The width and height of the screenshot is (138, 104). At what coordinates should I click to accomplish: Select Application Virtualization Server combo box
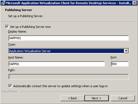click(x=68, y=51)
